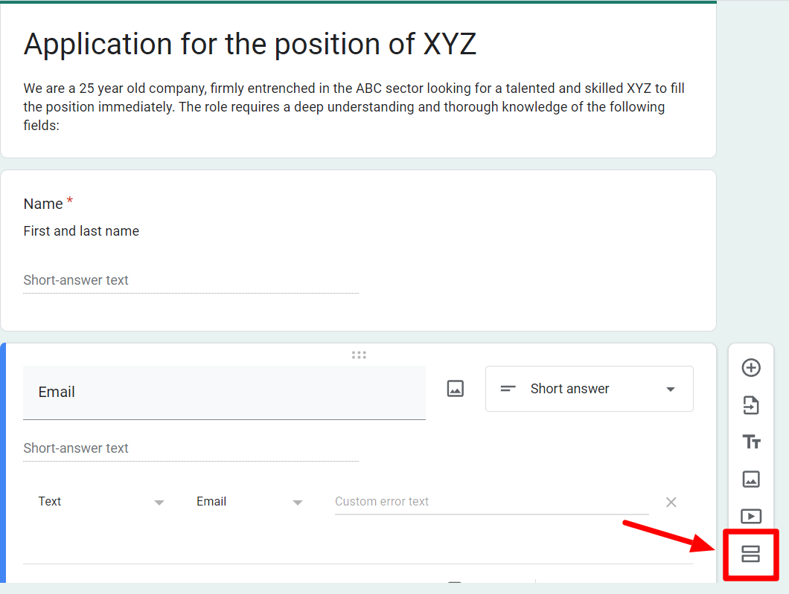This screenshot has height=594, width=789.
Task: Edit the Email question title field
Action: point(225,393)
